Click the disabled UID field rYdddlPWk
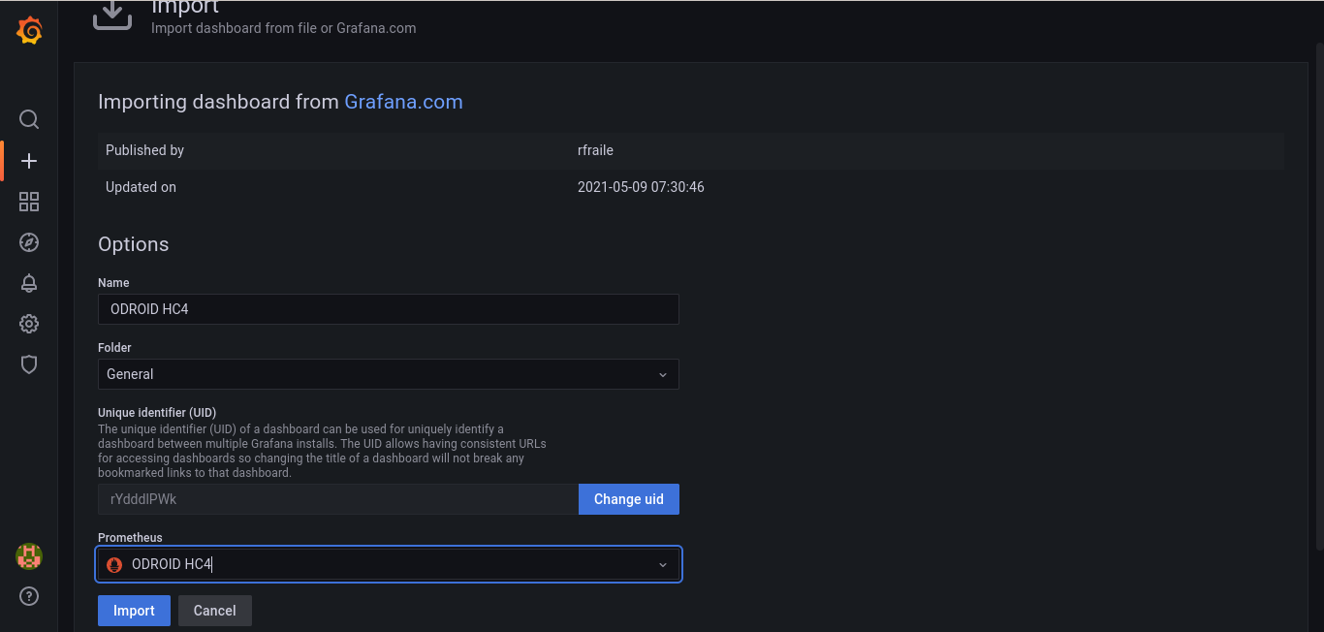This screenshot has height=632, width=1324. click(x=338, y=499)
